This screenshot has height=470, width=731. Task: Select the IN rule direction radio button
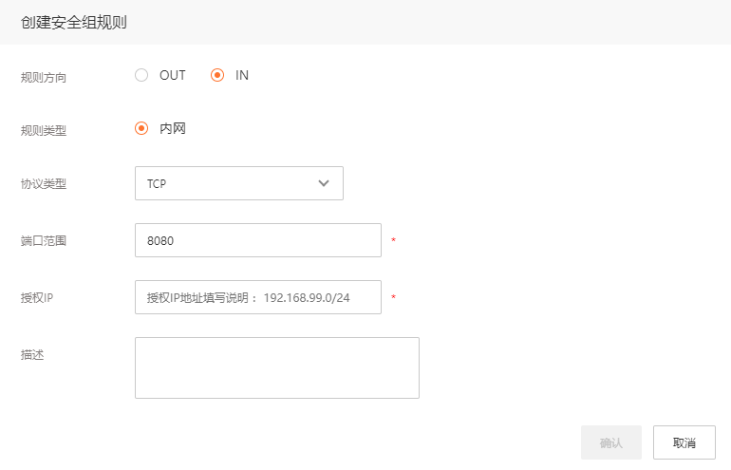coord(217,75)
